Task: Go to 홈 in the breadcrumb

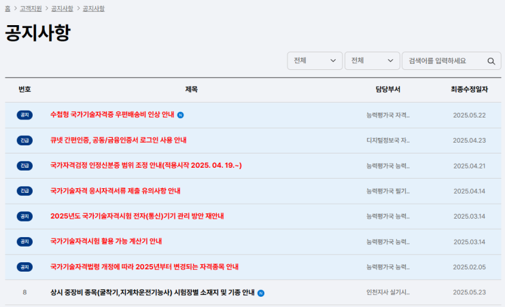Action: pos(7,8)
